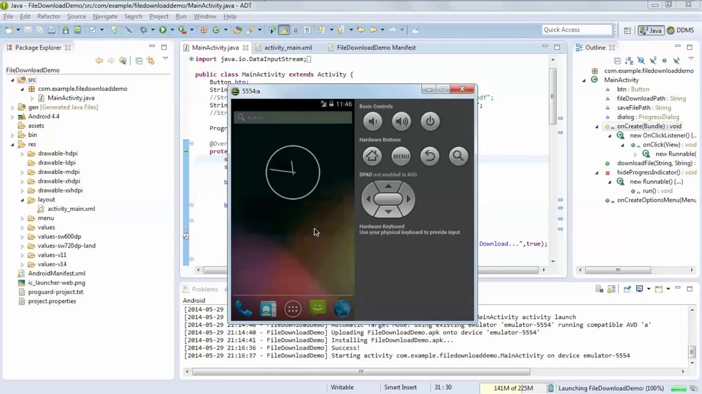Open the Messaging app in emulator dock
This screenshot has width=702, height=394.
point(318,309)
